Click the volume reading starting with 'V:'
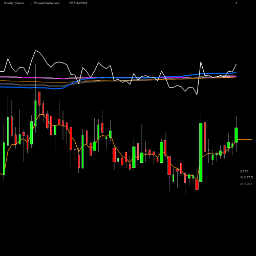Viewport: 256px width, 256px height. tap(246, 178)
